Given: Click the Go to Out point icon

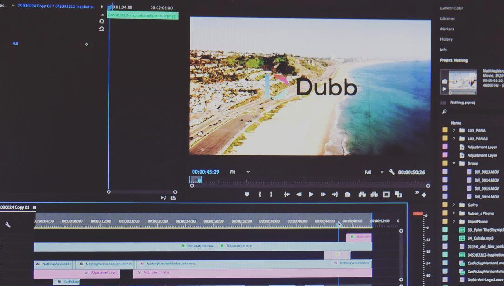Looking at the screenshot, I should click(335, 194).
